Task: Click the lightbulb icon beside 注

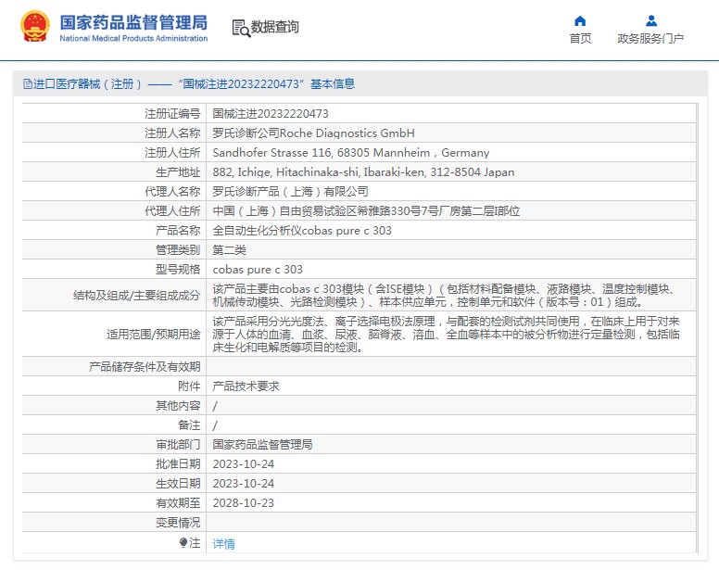Action: click(x=183, y=542)
